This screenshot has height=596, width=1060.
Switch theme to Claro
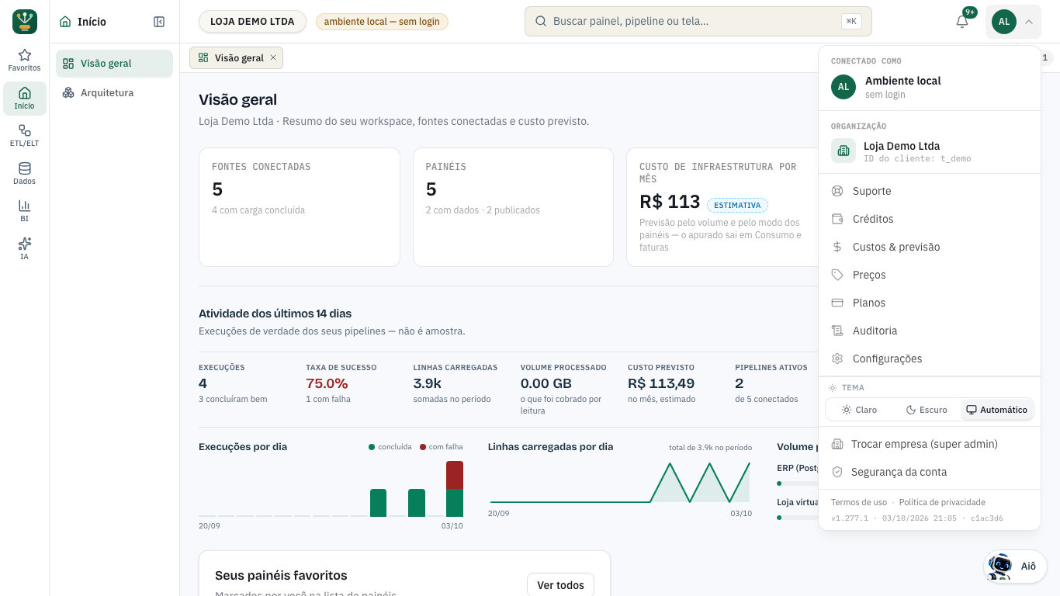pyautogui.click(x=859, y=410)
